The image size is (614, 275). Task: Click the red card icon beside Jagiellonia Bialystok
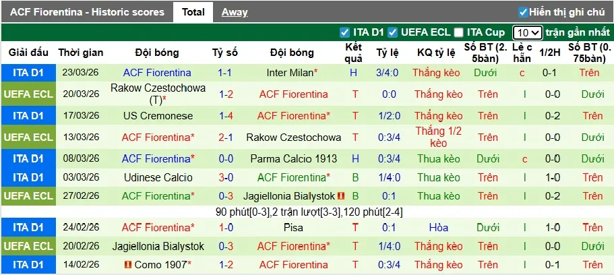click(341, 196)
